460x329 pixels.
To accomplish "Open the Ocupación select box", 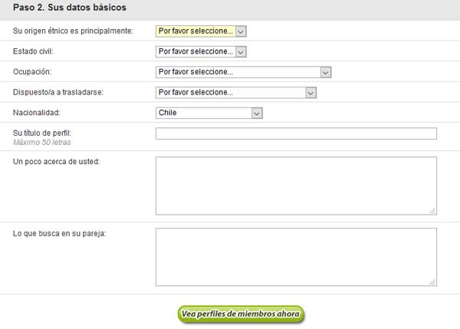I will click(x=244, y=72).
